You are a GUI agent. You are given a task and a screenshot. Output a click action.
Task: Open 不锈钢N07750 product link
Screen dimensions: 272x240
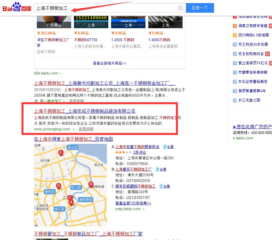86,40
